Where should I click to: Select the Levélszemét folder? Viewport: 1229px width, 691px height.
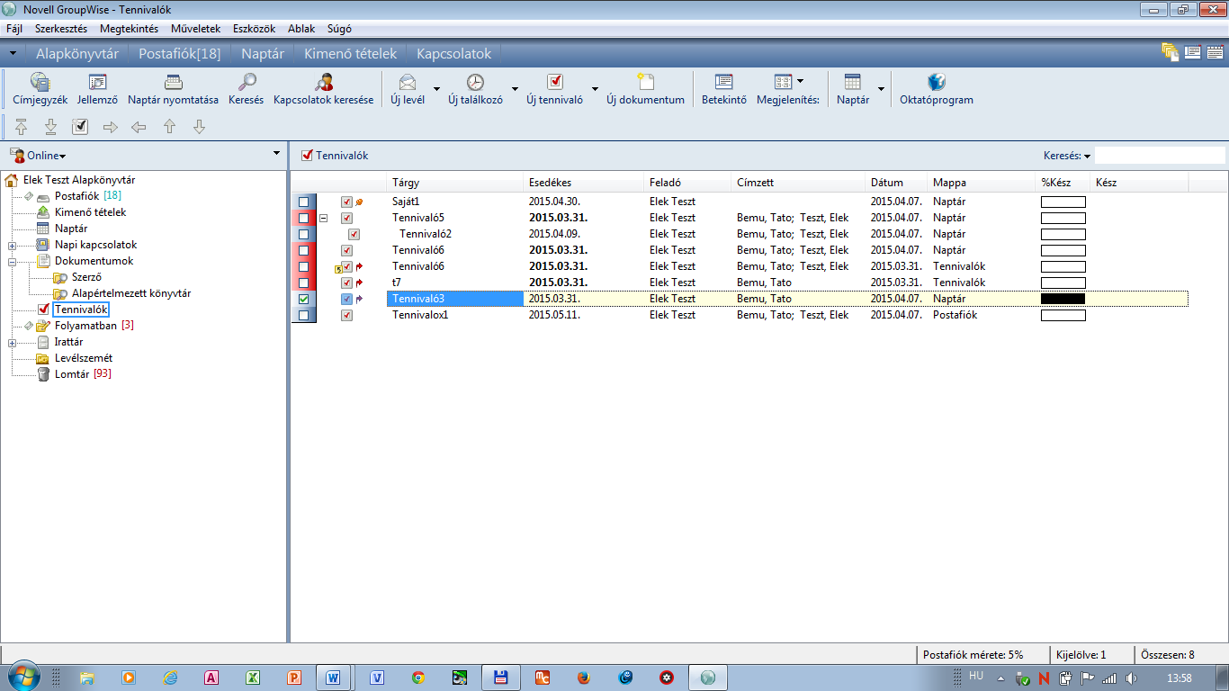[83, 358]
